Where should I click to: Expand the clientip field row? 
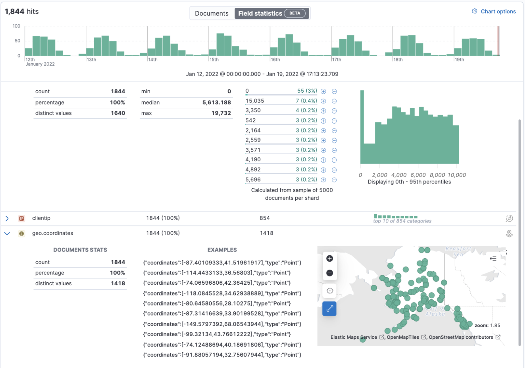[x=7, y=218]
